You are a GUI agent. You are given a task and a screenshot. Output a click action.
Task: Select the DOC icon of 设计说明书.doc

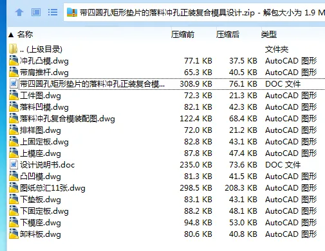pyautogui.click(x=14, y=164)
